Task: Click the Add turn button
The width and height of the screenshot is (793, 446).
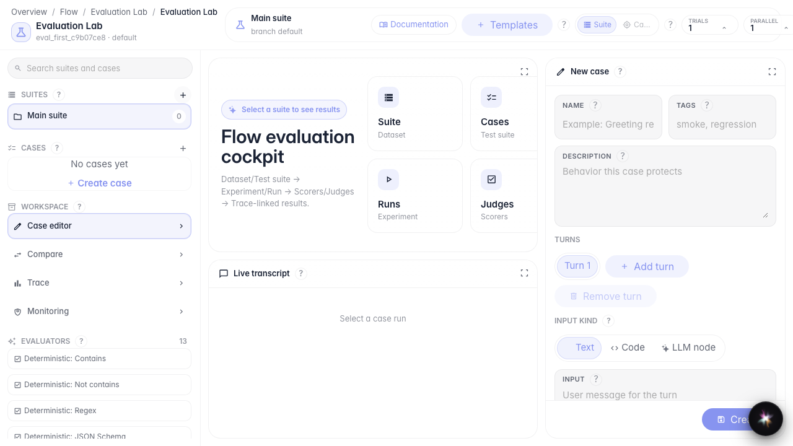Action: pos(647,266)
